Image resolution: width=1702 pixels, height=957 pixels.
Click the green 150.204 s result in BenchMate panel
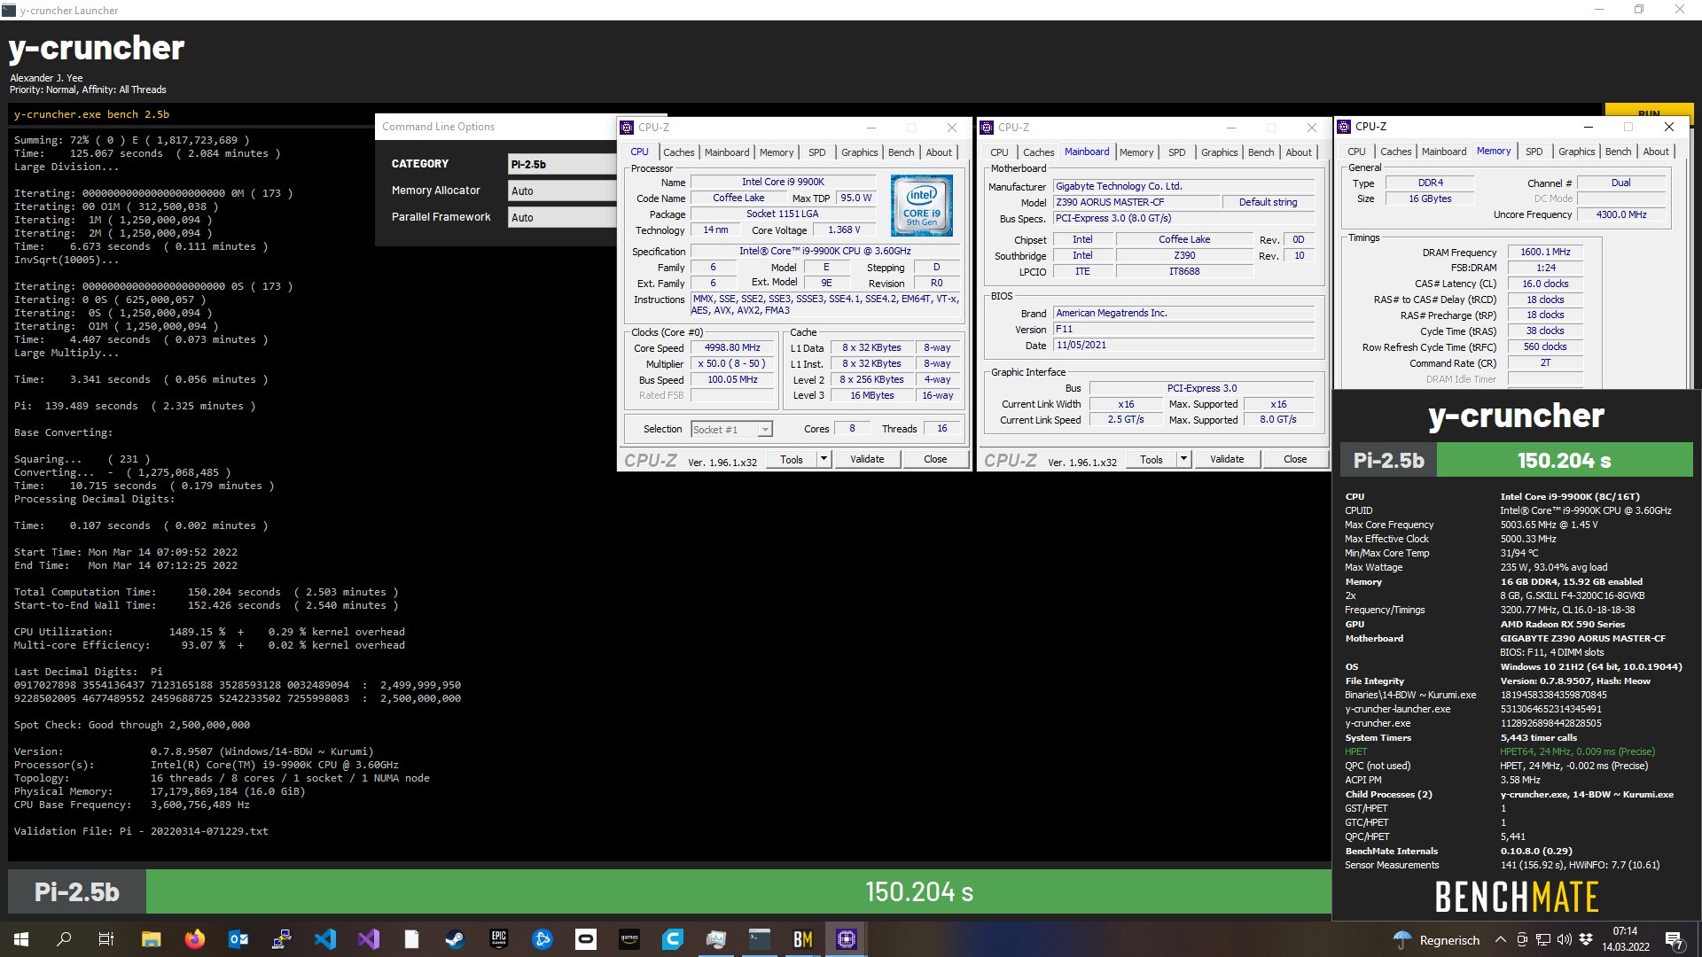click(x=1565, y=461)
